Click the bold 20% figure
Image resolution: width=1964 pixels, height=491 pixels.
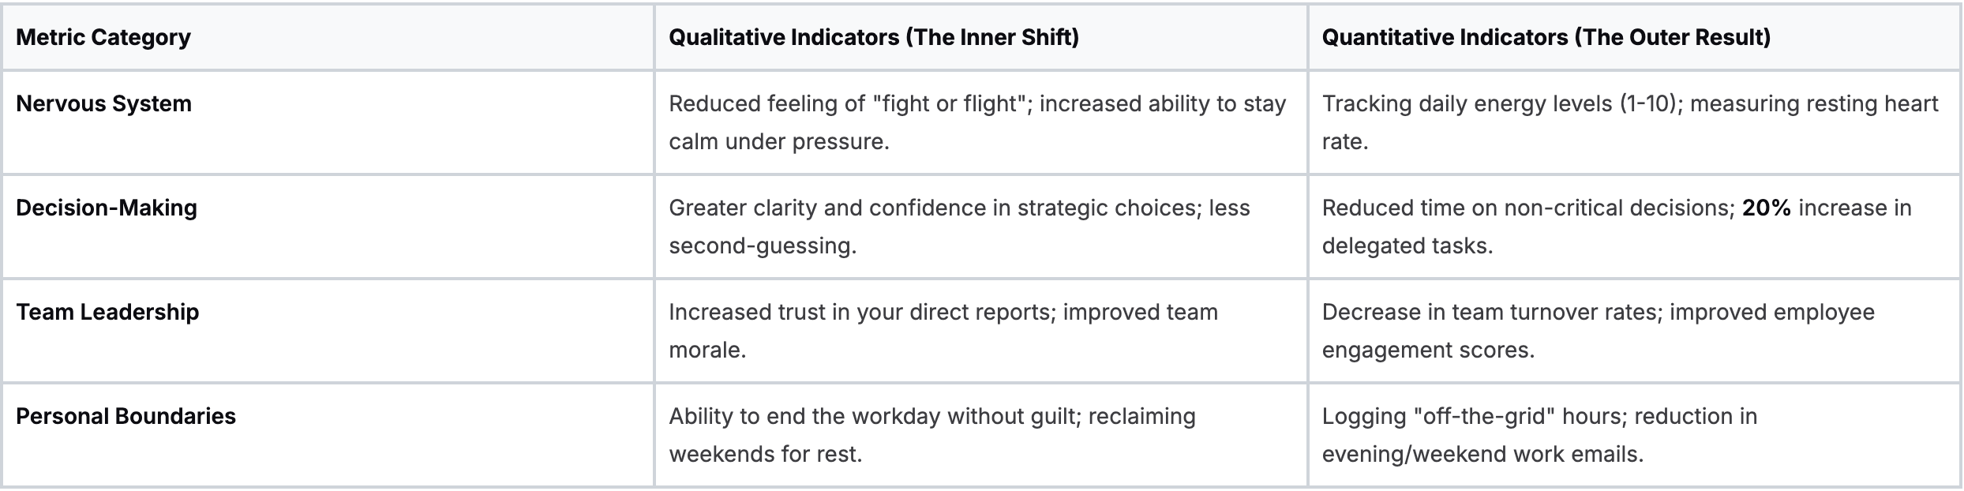coord(1767,208)
